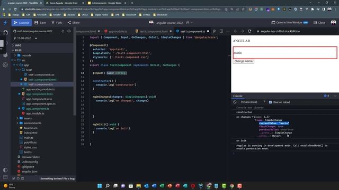This screenshot has width=339, height=190.
Task: Open .gitignore file
Action: 28,167
